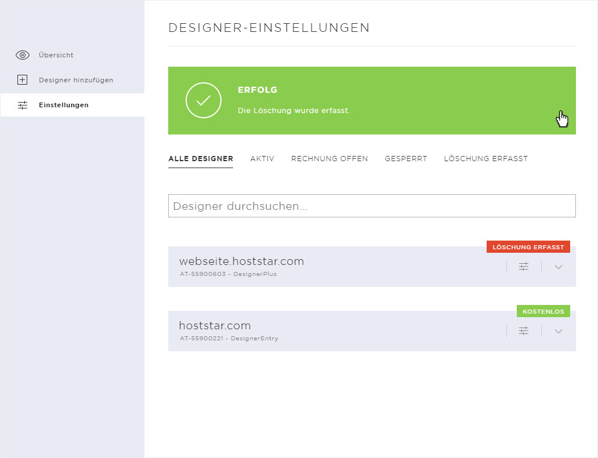This screenshot has width=598, height=458.
Task: Click the Designer hinzufügen plus icon
Action: click(23, 79)
